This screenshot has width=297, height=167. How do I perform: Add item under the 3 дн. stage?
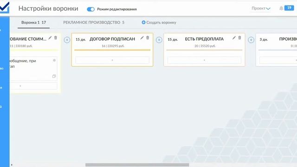click(x=278, y=60)
